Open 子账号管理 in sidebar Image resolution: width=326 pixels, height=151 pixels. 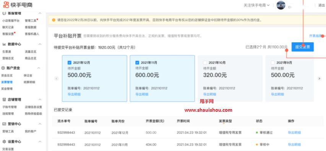9,107
